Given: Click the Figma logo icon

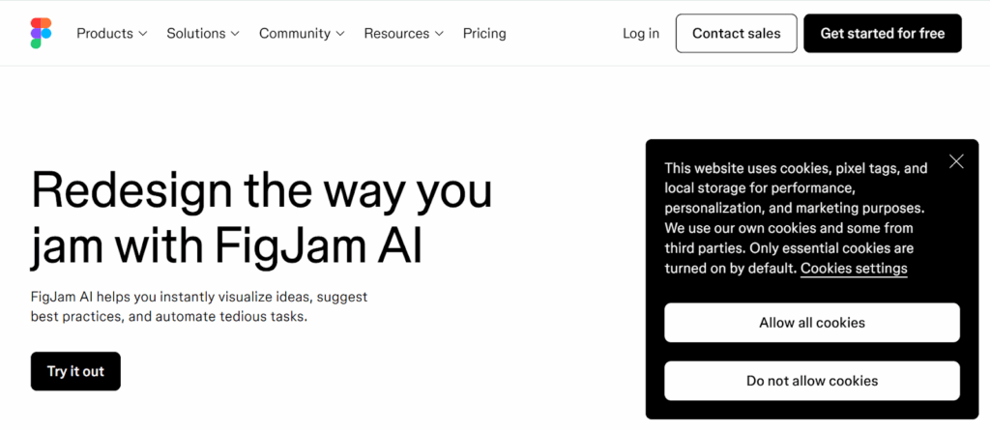Looking at the screenshot, I should pyautogui.click(x=41, y=33).
